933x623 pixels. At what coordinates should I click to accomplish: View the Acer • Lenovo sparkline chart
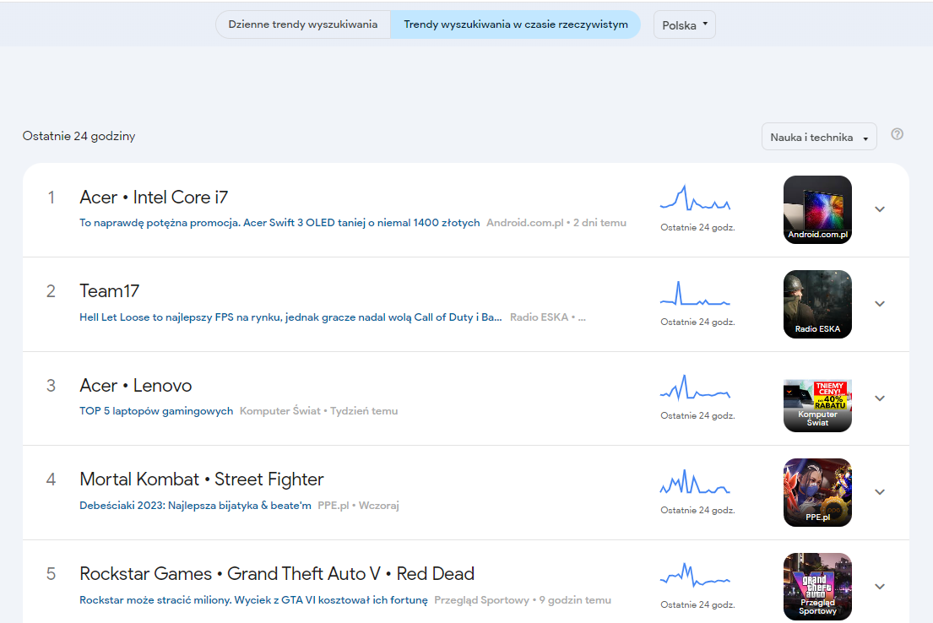695,387
